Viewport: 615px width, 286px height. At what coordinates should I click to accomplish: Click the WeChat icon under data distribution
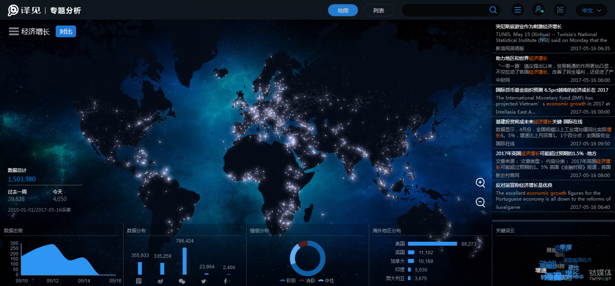[182, 281]
